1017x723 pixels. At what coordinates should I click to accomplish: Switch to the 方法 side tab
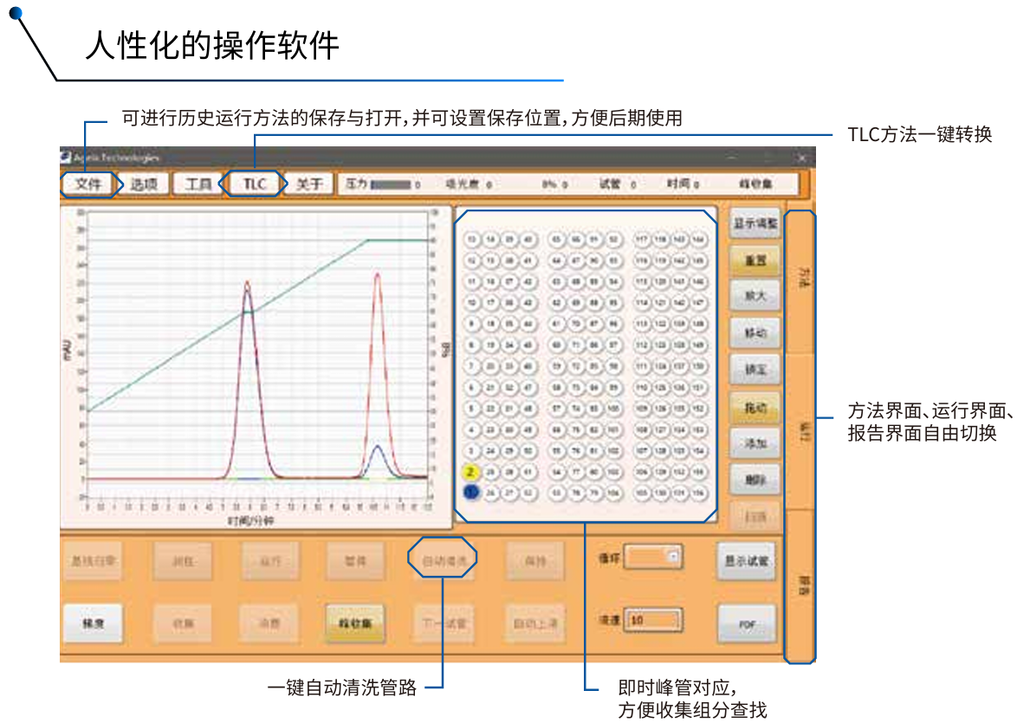click(x=800, y=279)
